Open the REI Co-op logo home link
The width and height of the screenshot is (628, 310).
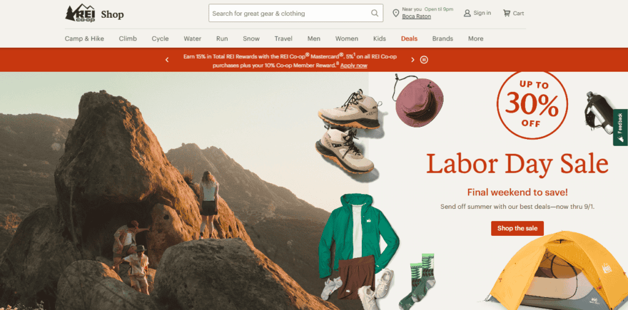pyautogui.click(x=80, y=13)
